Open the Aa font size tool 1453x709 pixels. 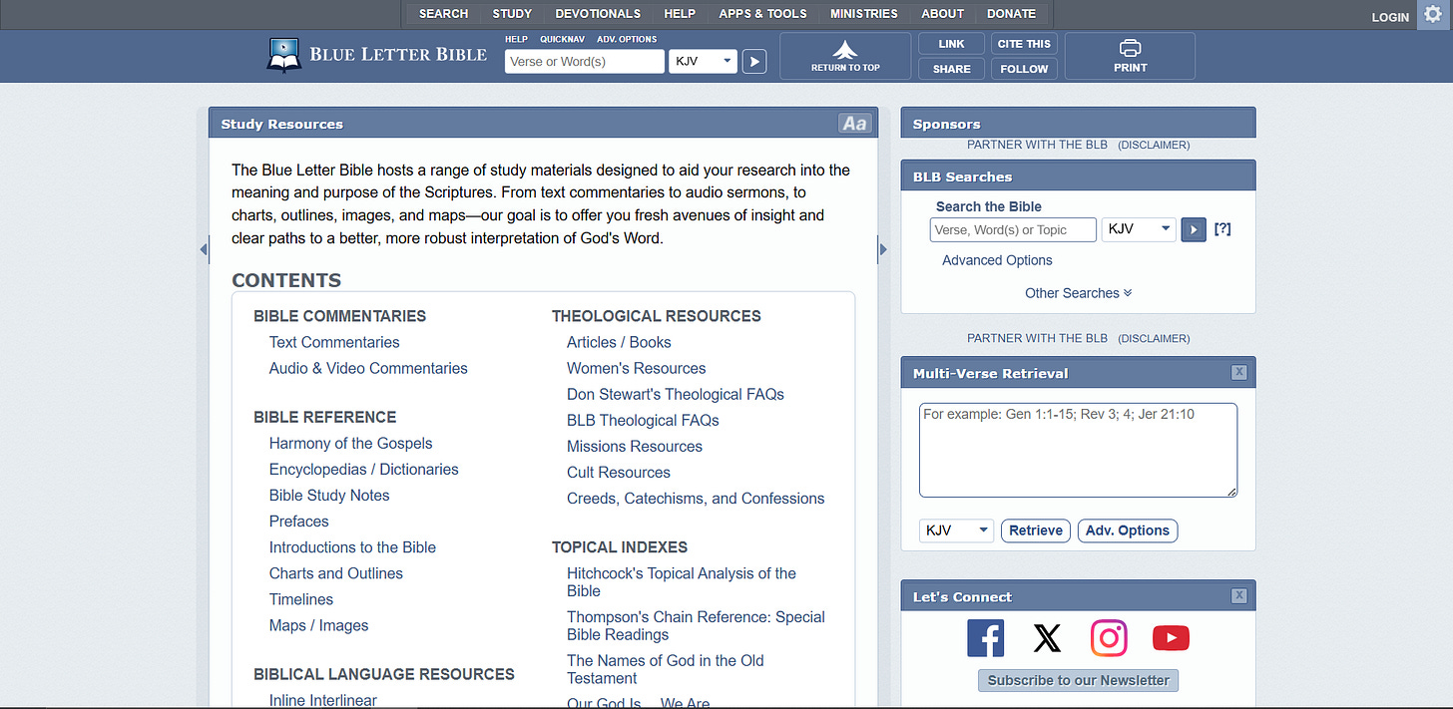[x=854, y=124]
